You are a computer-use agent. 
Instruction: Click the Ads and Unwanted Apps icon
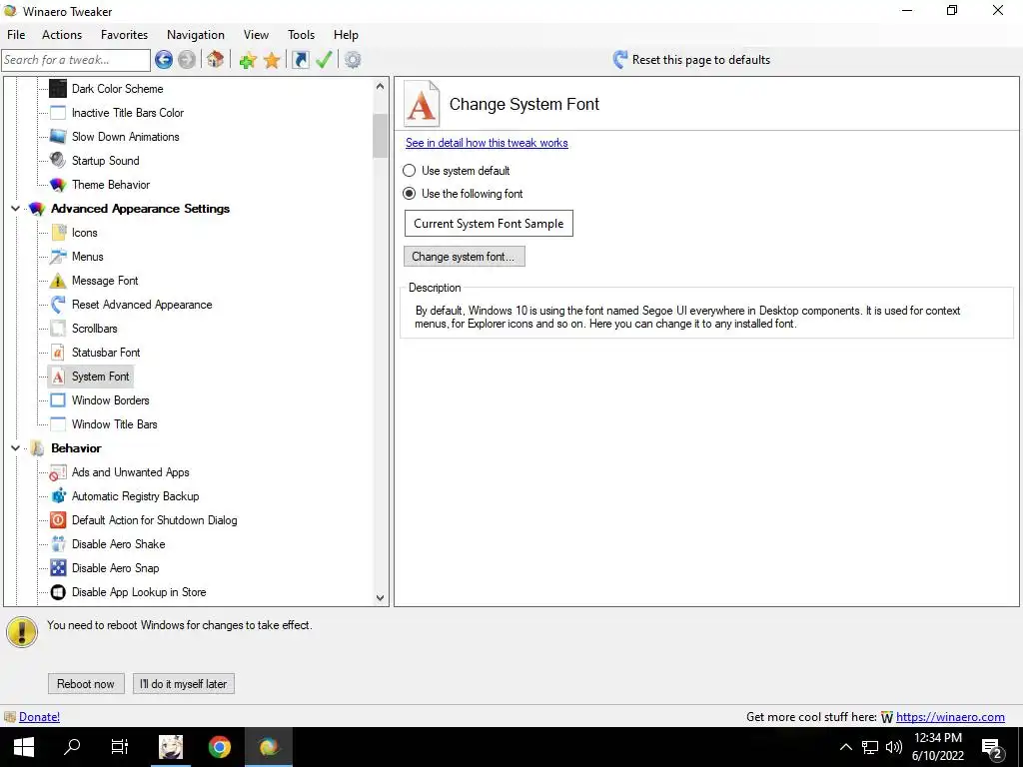coord(58,472)
